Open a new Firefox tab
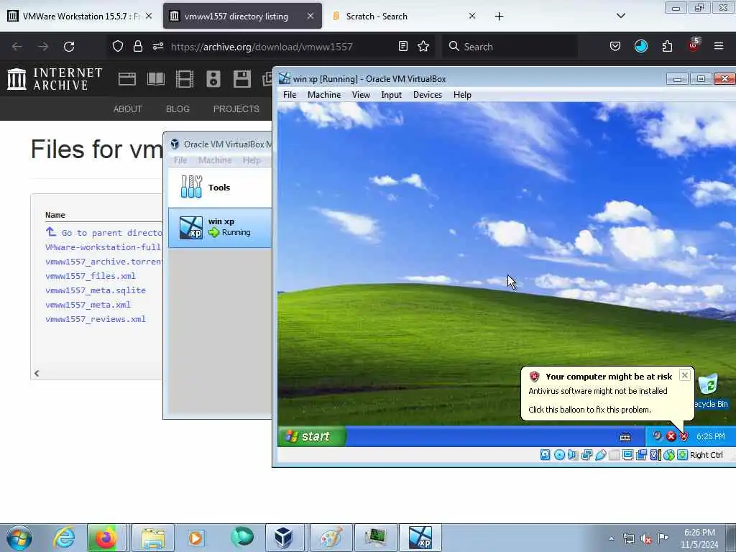This screenshot has height=552, width=736. click(499, 17)
